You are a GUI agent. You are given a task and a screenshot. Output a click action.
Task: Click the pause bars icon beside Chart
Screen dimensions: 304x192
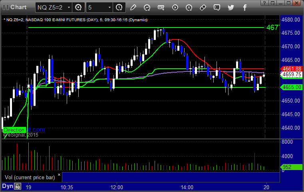click(6, 7)
